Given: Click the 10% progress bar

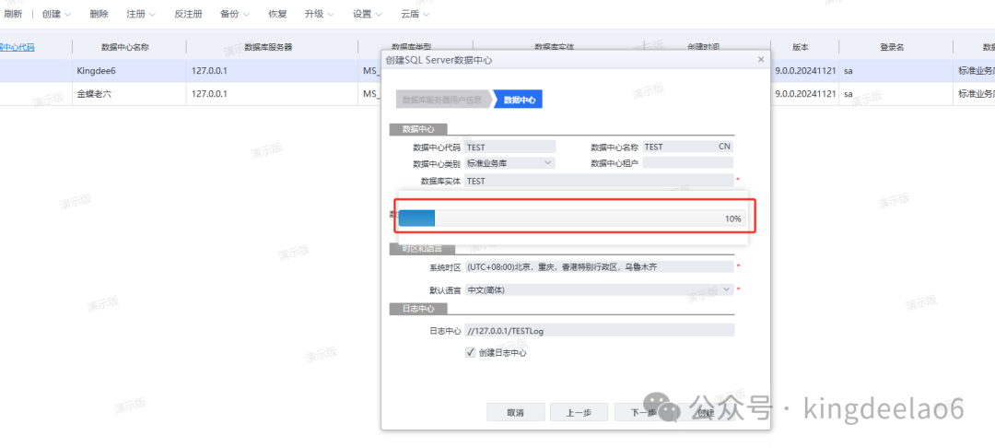Looking at the screenshot, I should pos(571,218).
